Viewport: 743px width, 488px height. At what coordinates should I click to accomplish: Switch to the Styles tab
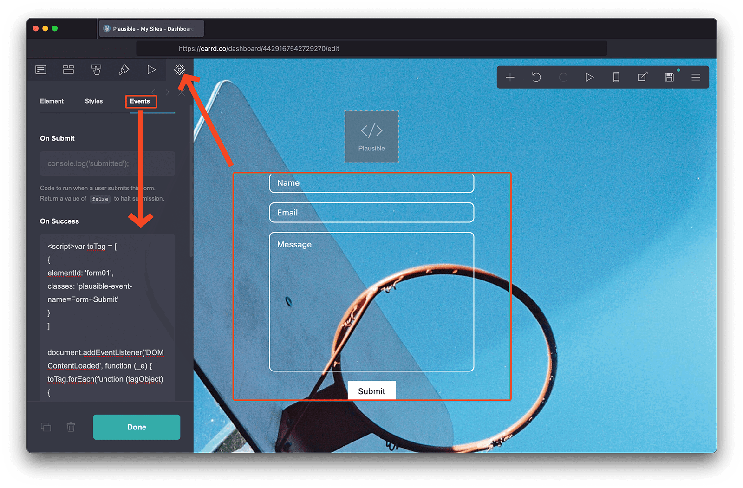(x=94, y=101)
